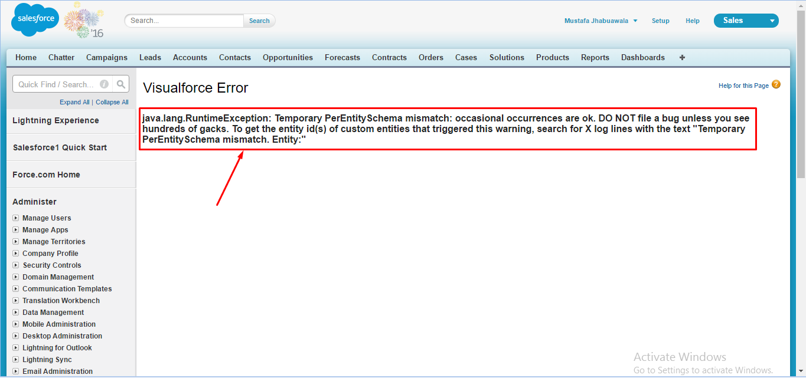Expand Manage Users arrow
The width and height of the screenshot is (806, 378).
coord(17,218)
